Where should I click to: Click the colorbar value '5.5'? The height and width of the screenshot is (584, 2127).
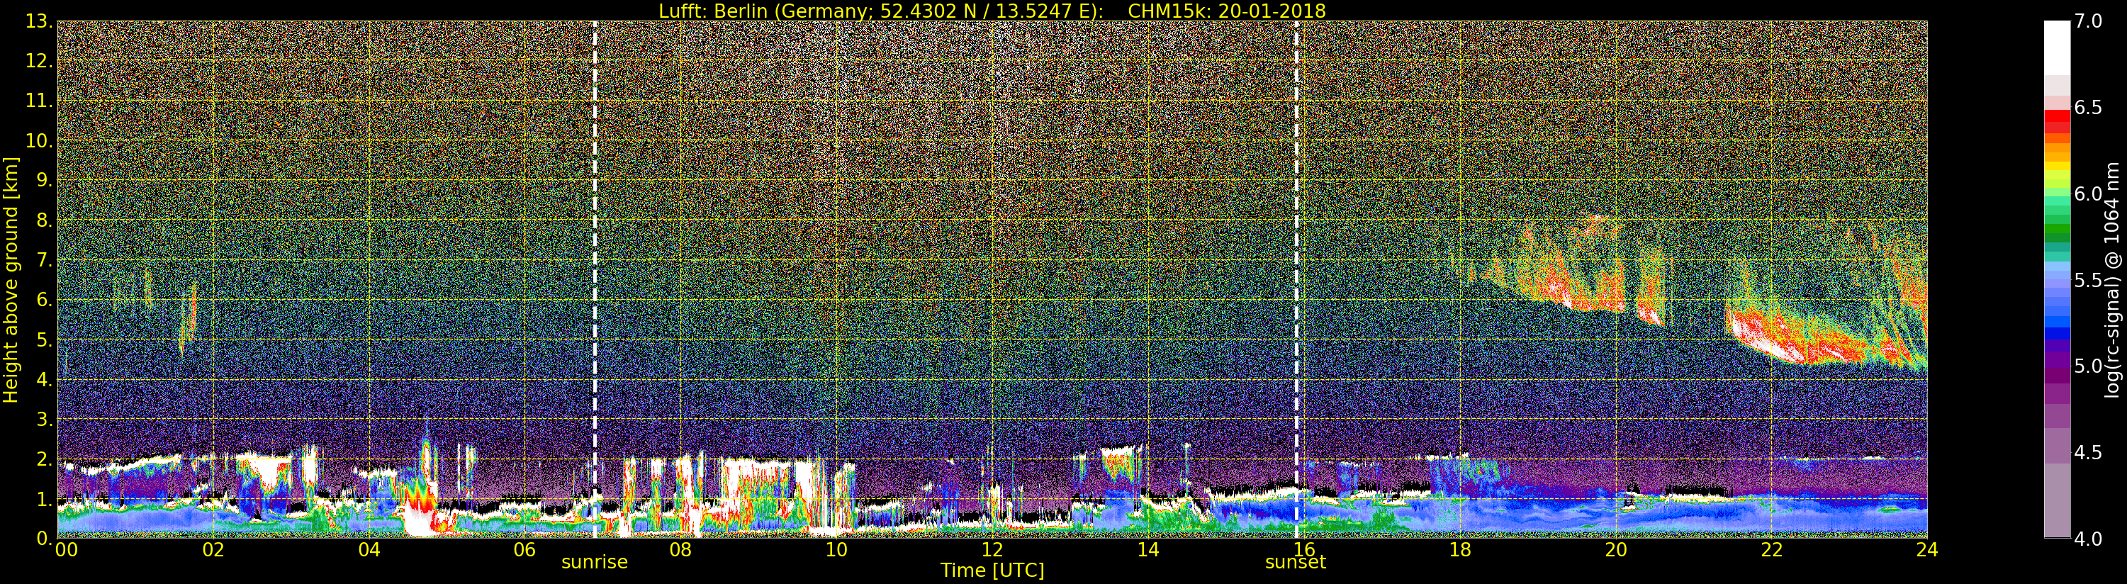2088,280
